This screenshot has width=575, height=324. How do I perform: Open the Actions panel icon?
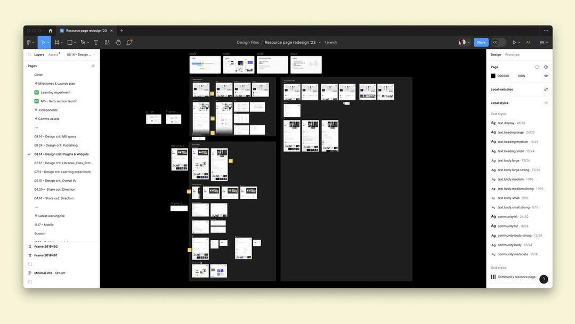point(107,42)
